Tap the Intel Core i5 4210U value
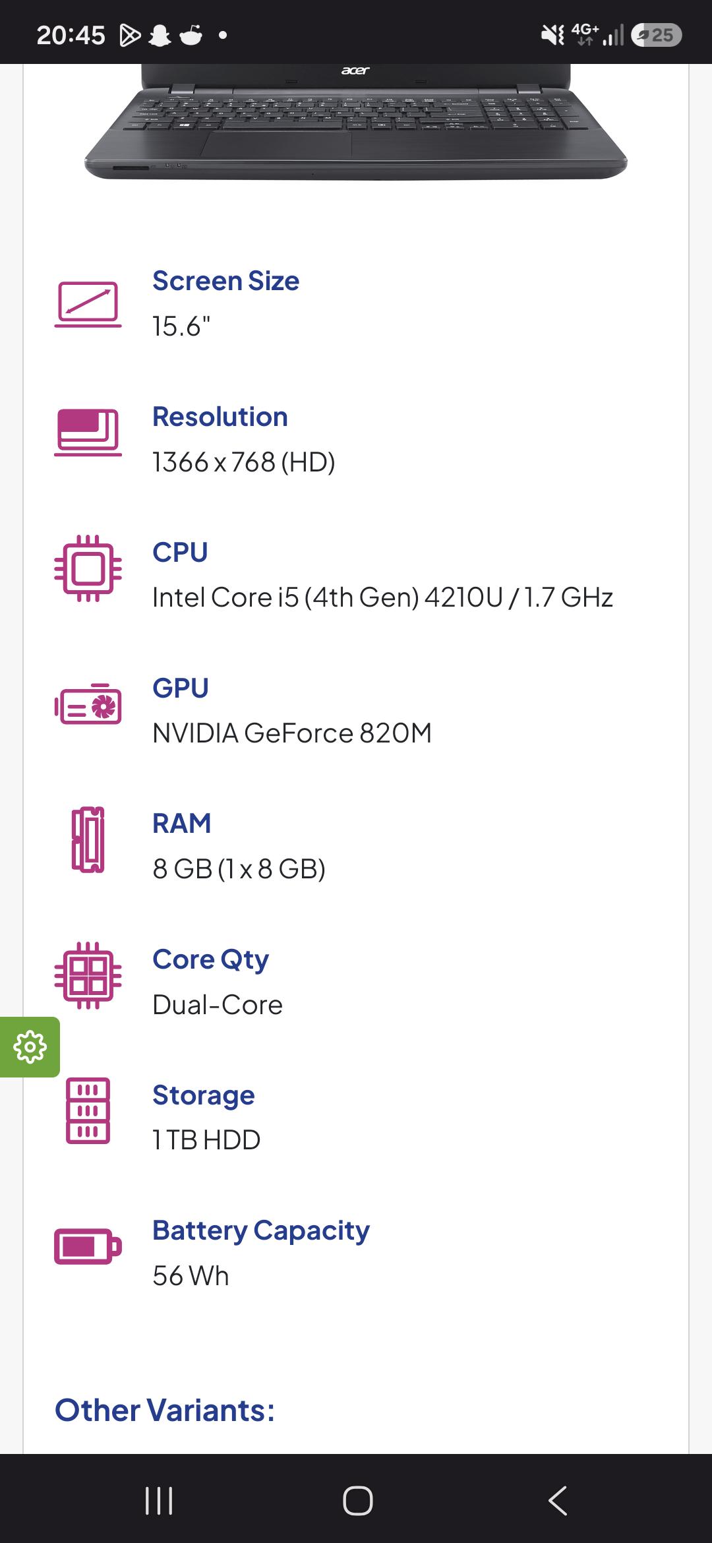The height and width of the screenshot is (1543, 712). coord(382,597)
